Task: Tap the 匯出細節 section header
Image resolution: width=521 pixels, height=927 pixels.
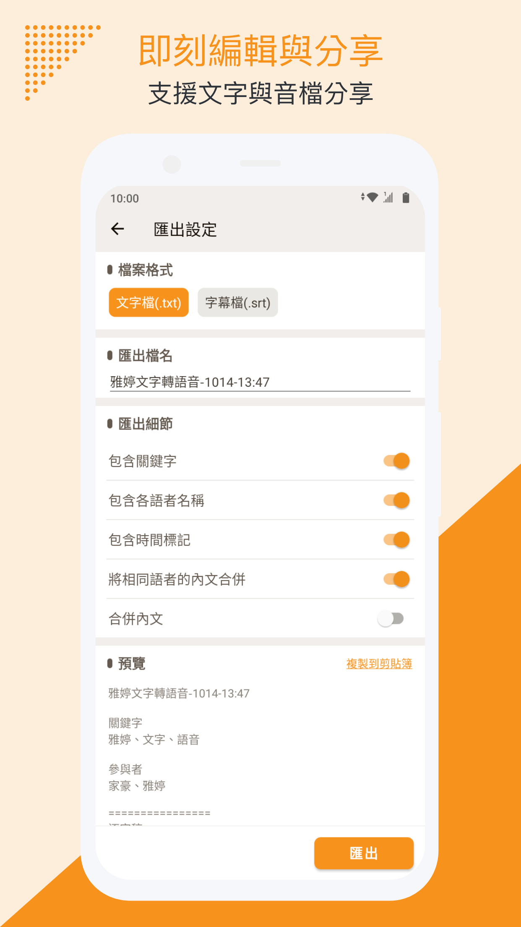Action: pyautogui.click(x=145, y=424)
